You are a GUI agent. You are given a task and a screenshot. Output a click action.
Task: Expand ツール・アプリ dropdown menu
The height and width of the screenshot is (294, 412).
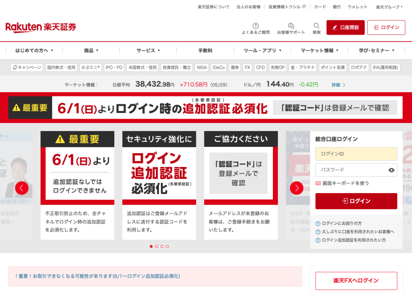point(262,50)
